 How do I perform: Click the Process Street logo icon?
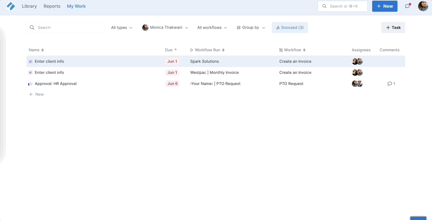click(11, 6)
